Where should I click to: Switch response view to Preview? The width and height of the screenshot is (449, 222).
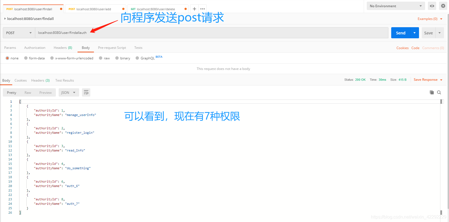[x=46, y=92]
